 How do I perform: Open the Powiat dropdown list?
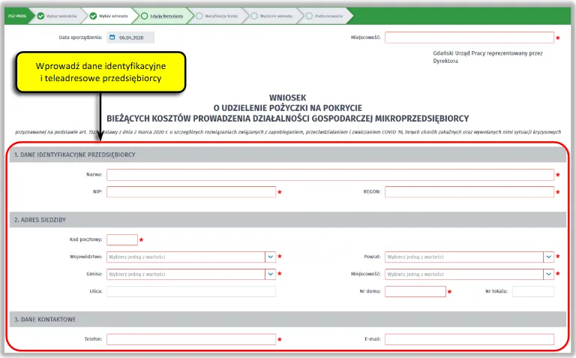pyautogui.click(x=548, y=257)
